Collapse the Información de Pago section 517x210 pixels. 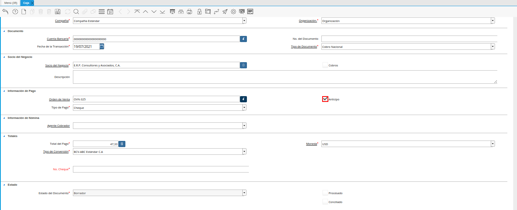(4, 91)
